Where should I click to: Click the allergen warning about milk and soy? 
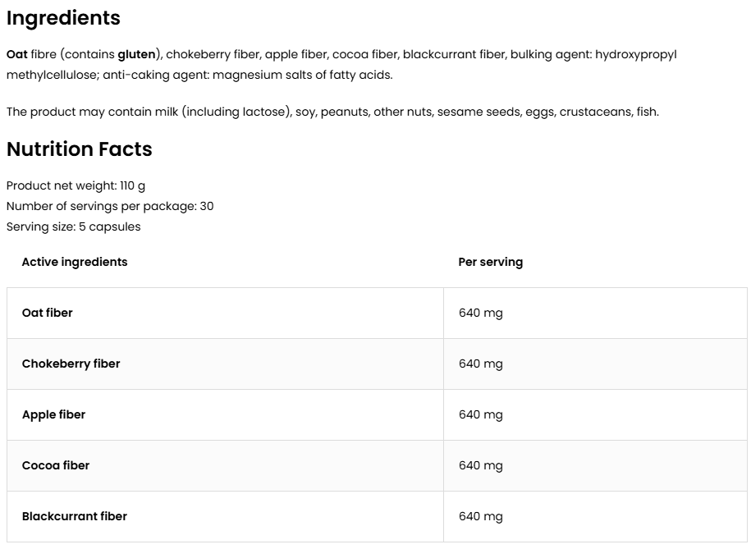[x=332, y=112]
